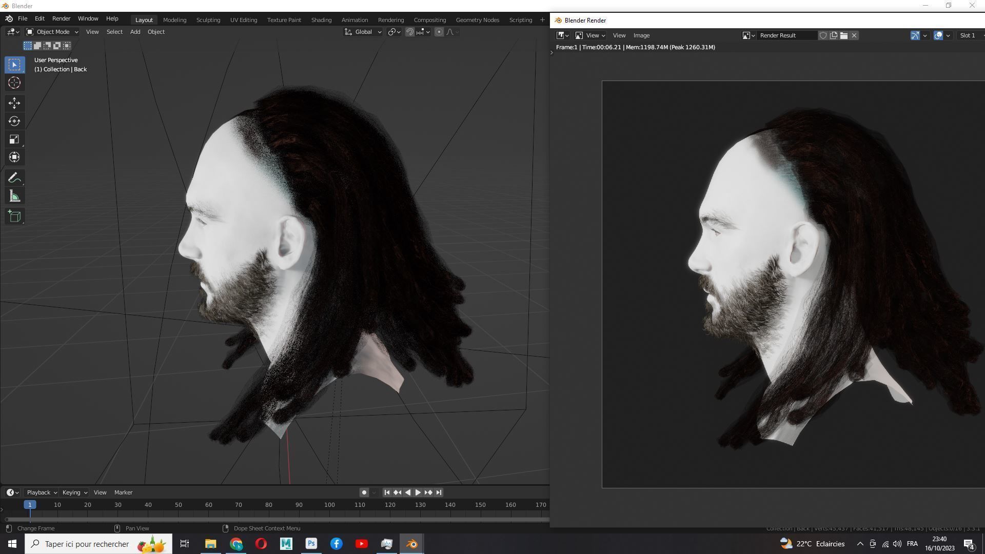Jump to timeline end frame

(438, 492)
